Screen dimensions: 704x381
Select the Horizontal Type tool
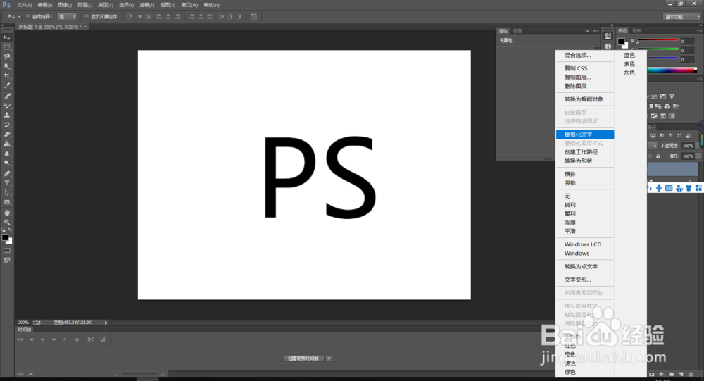(7, 183)
